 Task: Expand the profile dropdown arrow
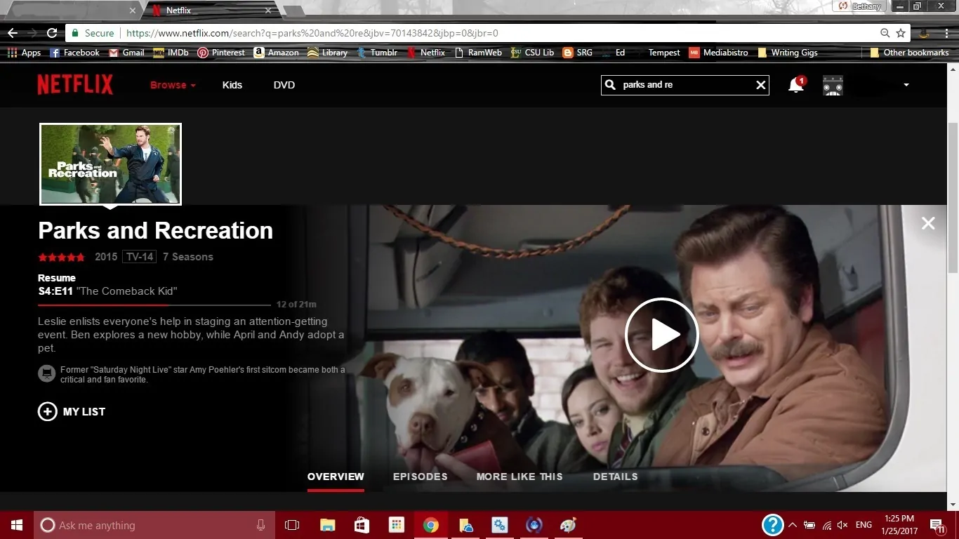pos(906,85)
